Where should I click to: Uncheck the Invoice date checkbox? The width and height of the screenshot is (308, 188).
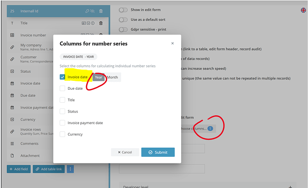[62, 77]
